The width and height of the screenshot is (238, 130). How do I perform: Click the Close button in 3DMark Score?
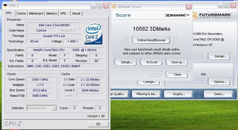pos(177,74)
